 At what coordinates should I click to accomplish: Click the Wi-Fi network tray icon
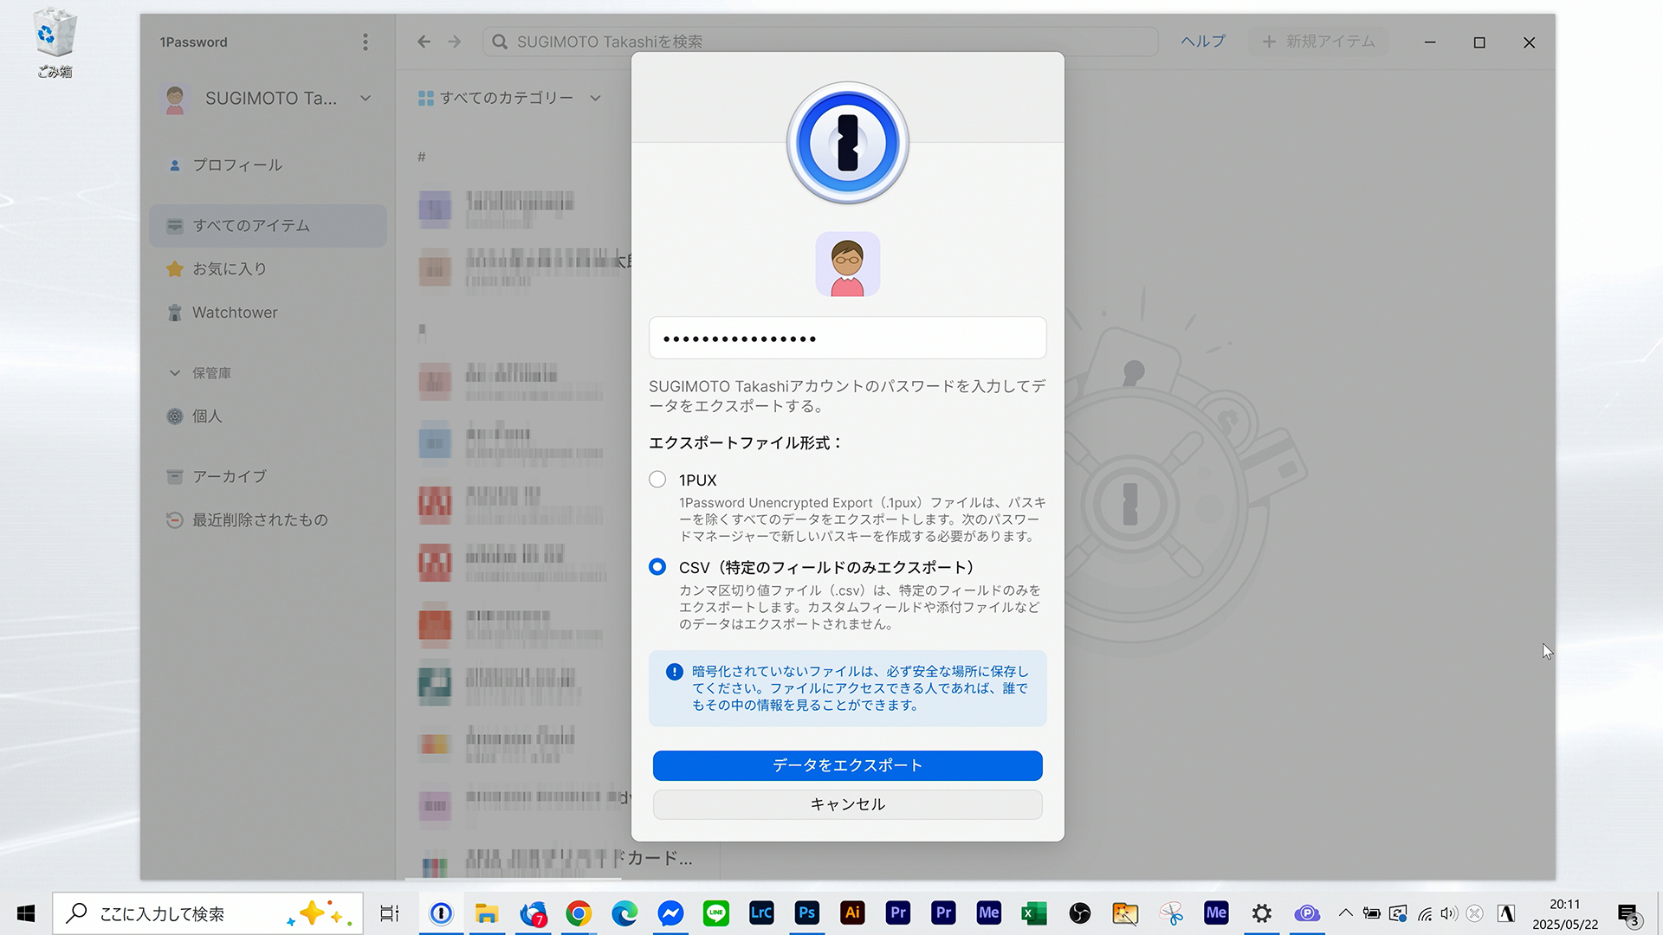point(1425,913)
